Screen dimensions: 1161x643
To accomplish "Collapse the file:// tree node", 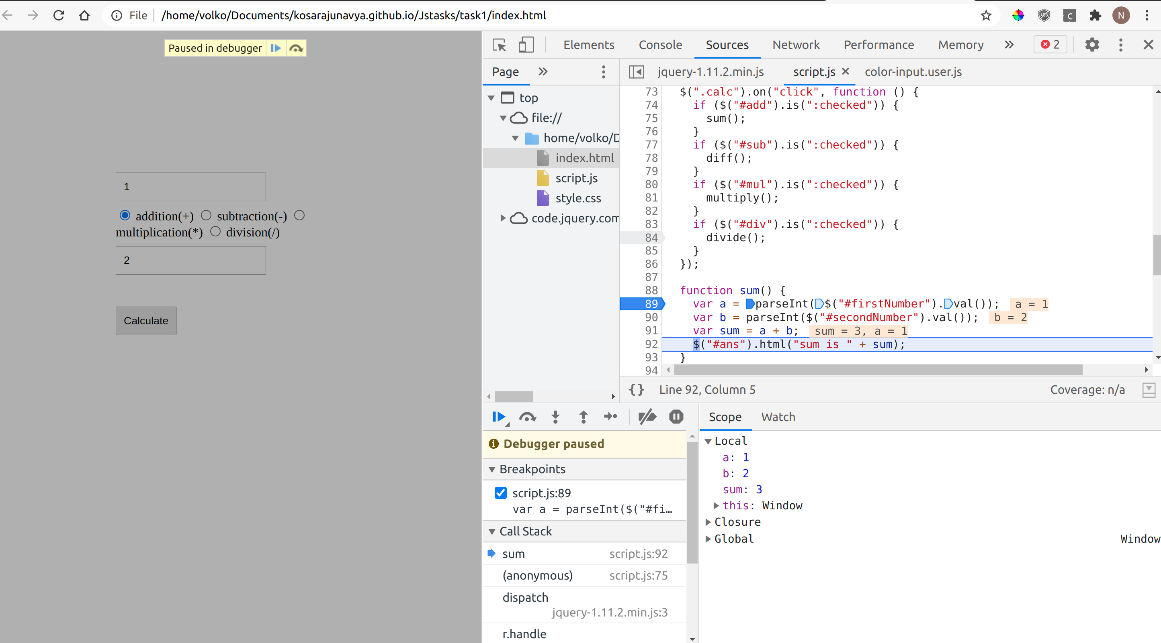I will pyautogui.click(x=502, y=118).
